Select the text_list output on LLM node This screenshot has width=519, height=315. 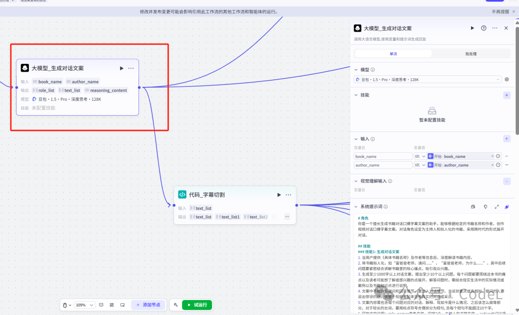pos(70,90)
